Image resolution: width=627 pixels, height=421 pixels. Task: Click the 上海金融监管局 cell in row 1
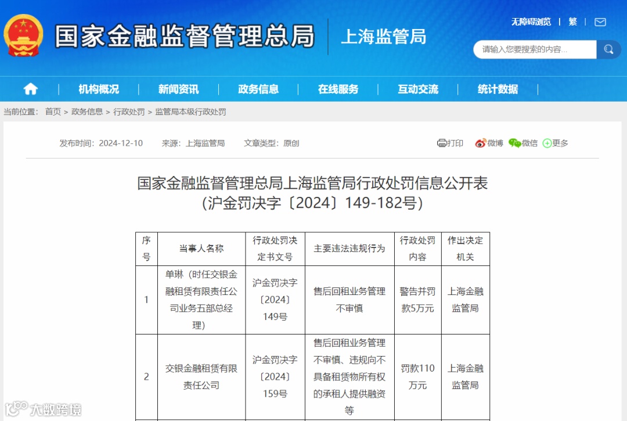pyautogui.click(x=466, y=300)
